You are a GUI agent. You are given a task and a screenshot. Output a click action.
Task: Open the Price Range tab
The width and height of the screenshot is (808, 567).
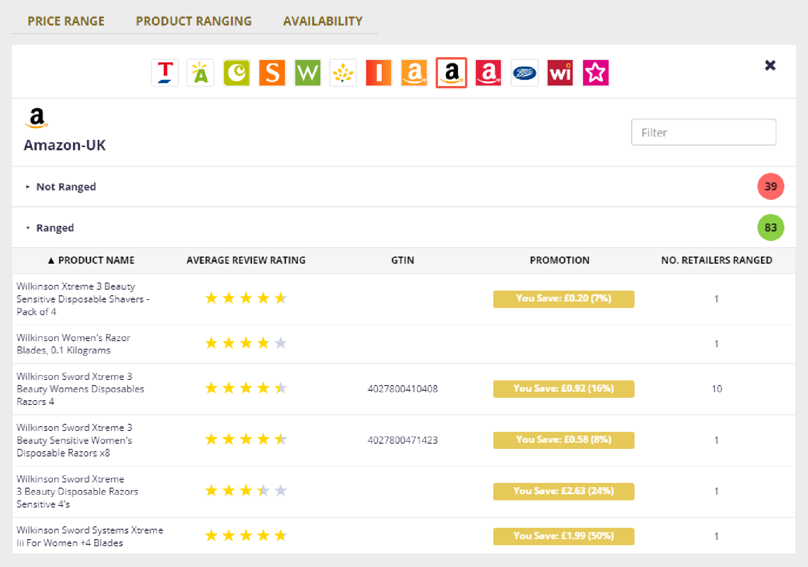pyautogui.click(x=66, y=21)
